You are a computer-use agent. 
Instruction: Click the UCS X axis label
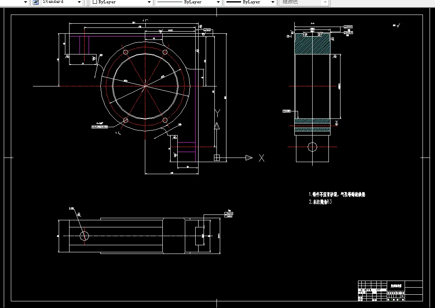click(261, 158)
